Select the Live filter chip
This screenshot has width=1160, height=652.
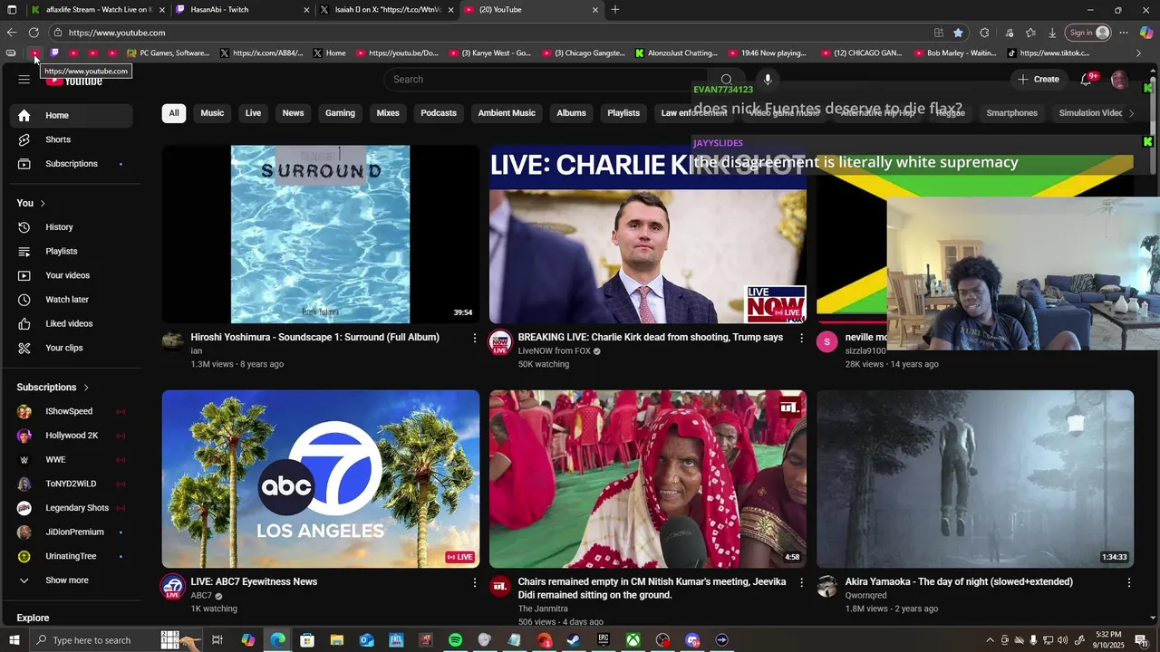tap(253, 113)
